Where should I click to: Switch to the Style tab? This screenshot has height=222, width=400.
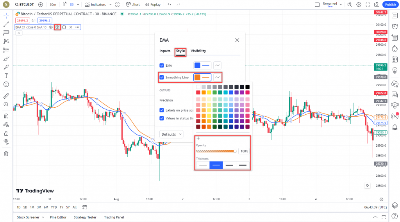click(180, 51)
